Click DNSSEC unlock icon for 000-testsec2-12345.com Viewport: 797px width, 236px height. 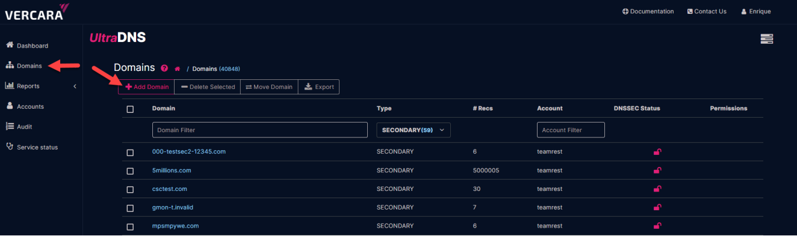click(x=657, y=151)
